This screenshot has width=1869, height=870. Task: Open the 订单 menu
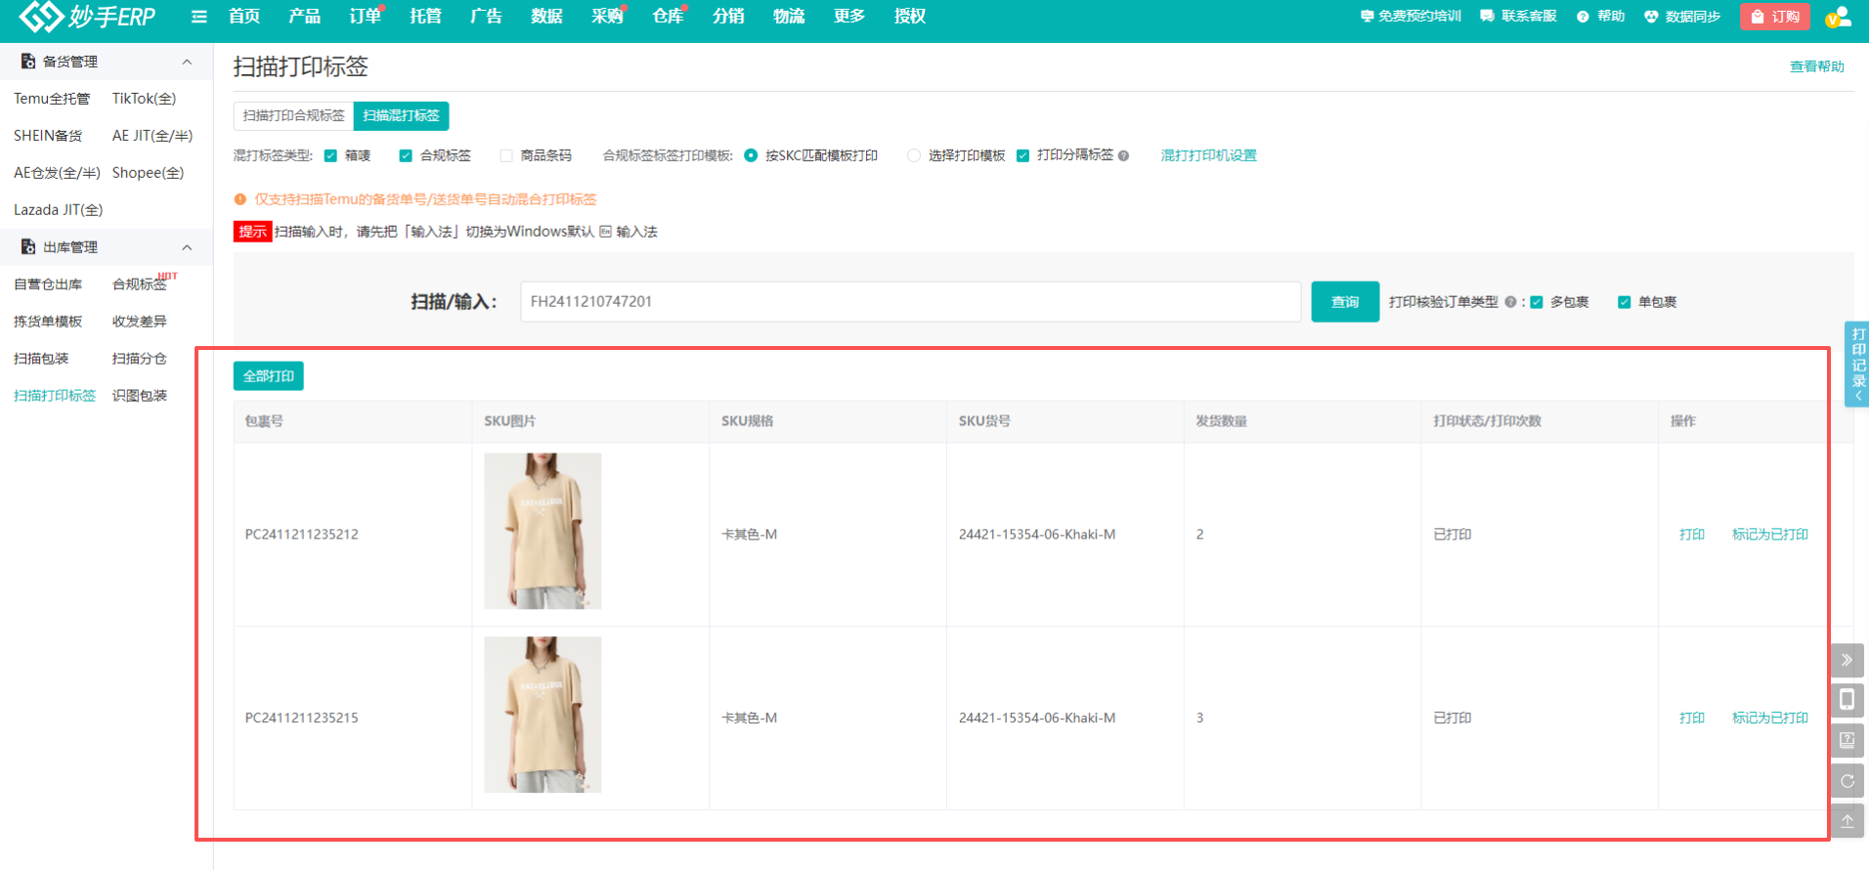tap(366, 17)
